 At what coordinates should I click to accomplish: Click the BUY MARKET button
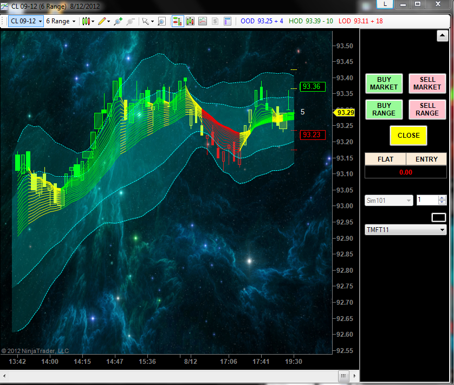384,84
